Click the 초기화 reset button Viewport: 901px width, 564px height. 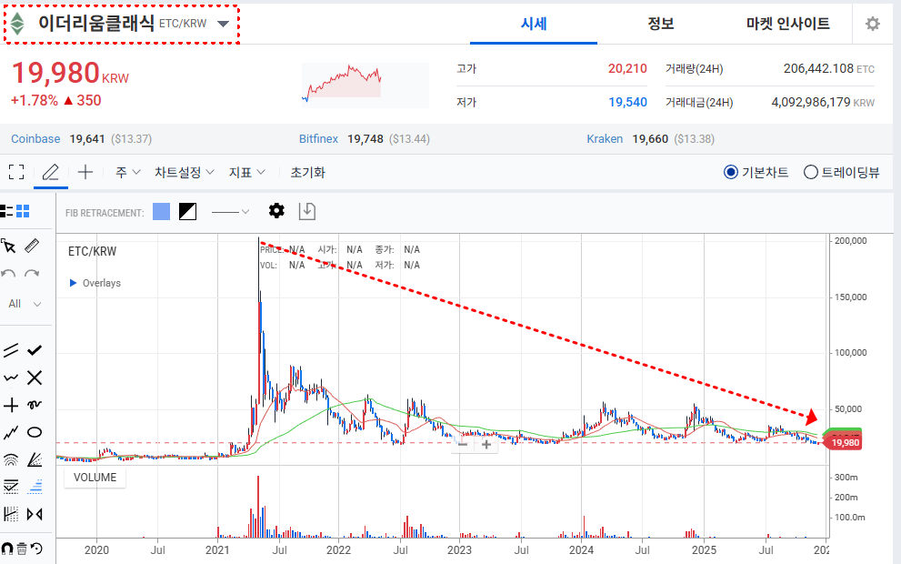pos(307,172)
